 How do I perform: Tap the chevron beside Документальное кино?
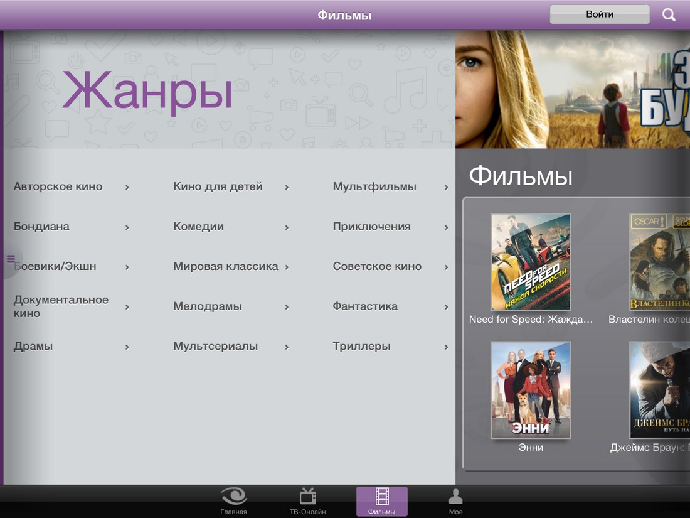coord(127,307)
